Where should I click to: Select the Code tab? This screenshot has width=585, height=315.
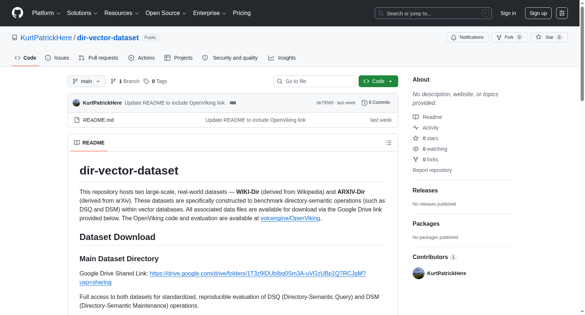click(x=26, y=58)
